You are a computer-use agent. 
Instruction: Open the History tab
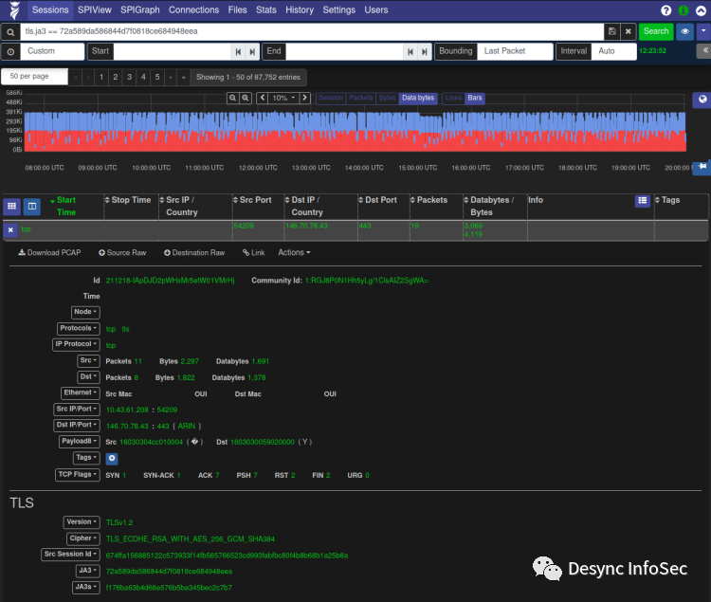(x=300, y=10)
